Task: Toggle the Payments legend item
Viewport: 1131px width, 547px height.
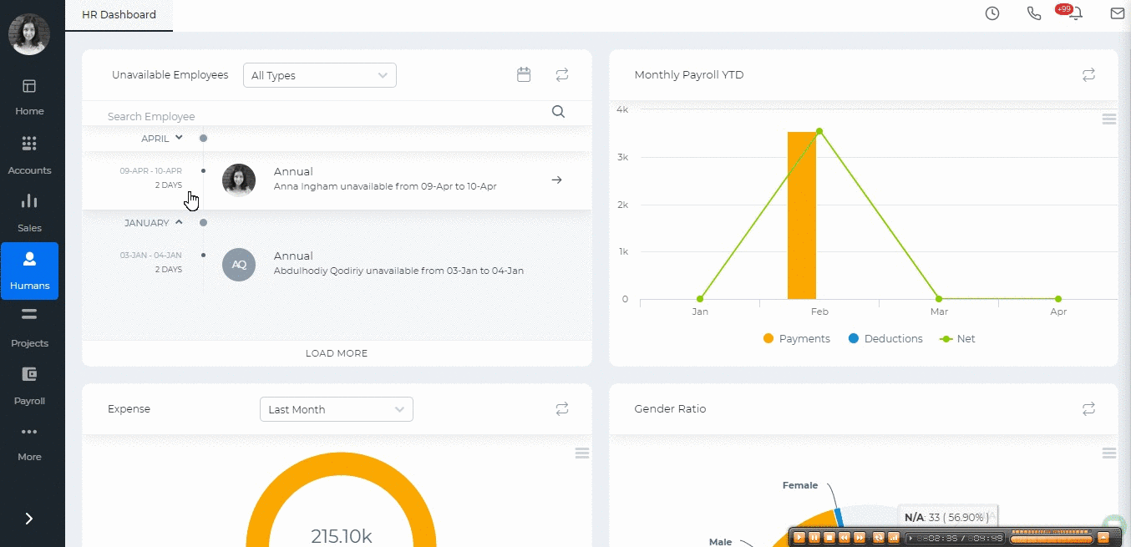Action: (x=796, y=339)
